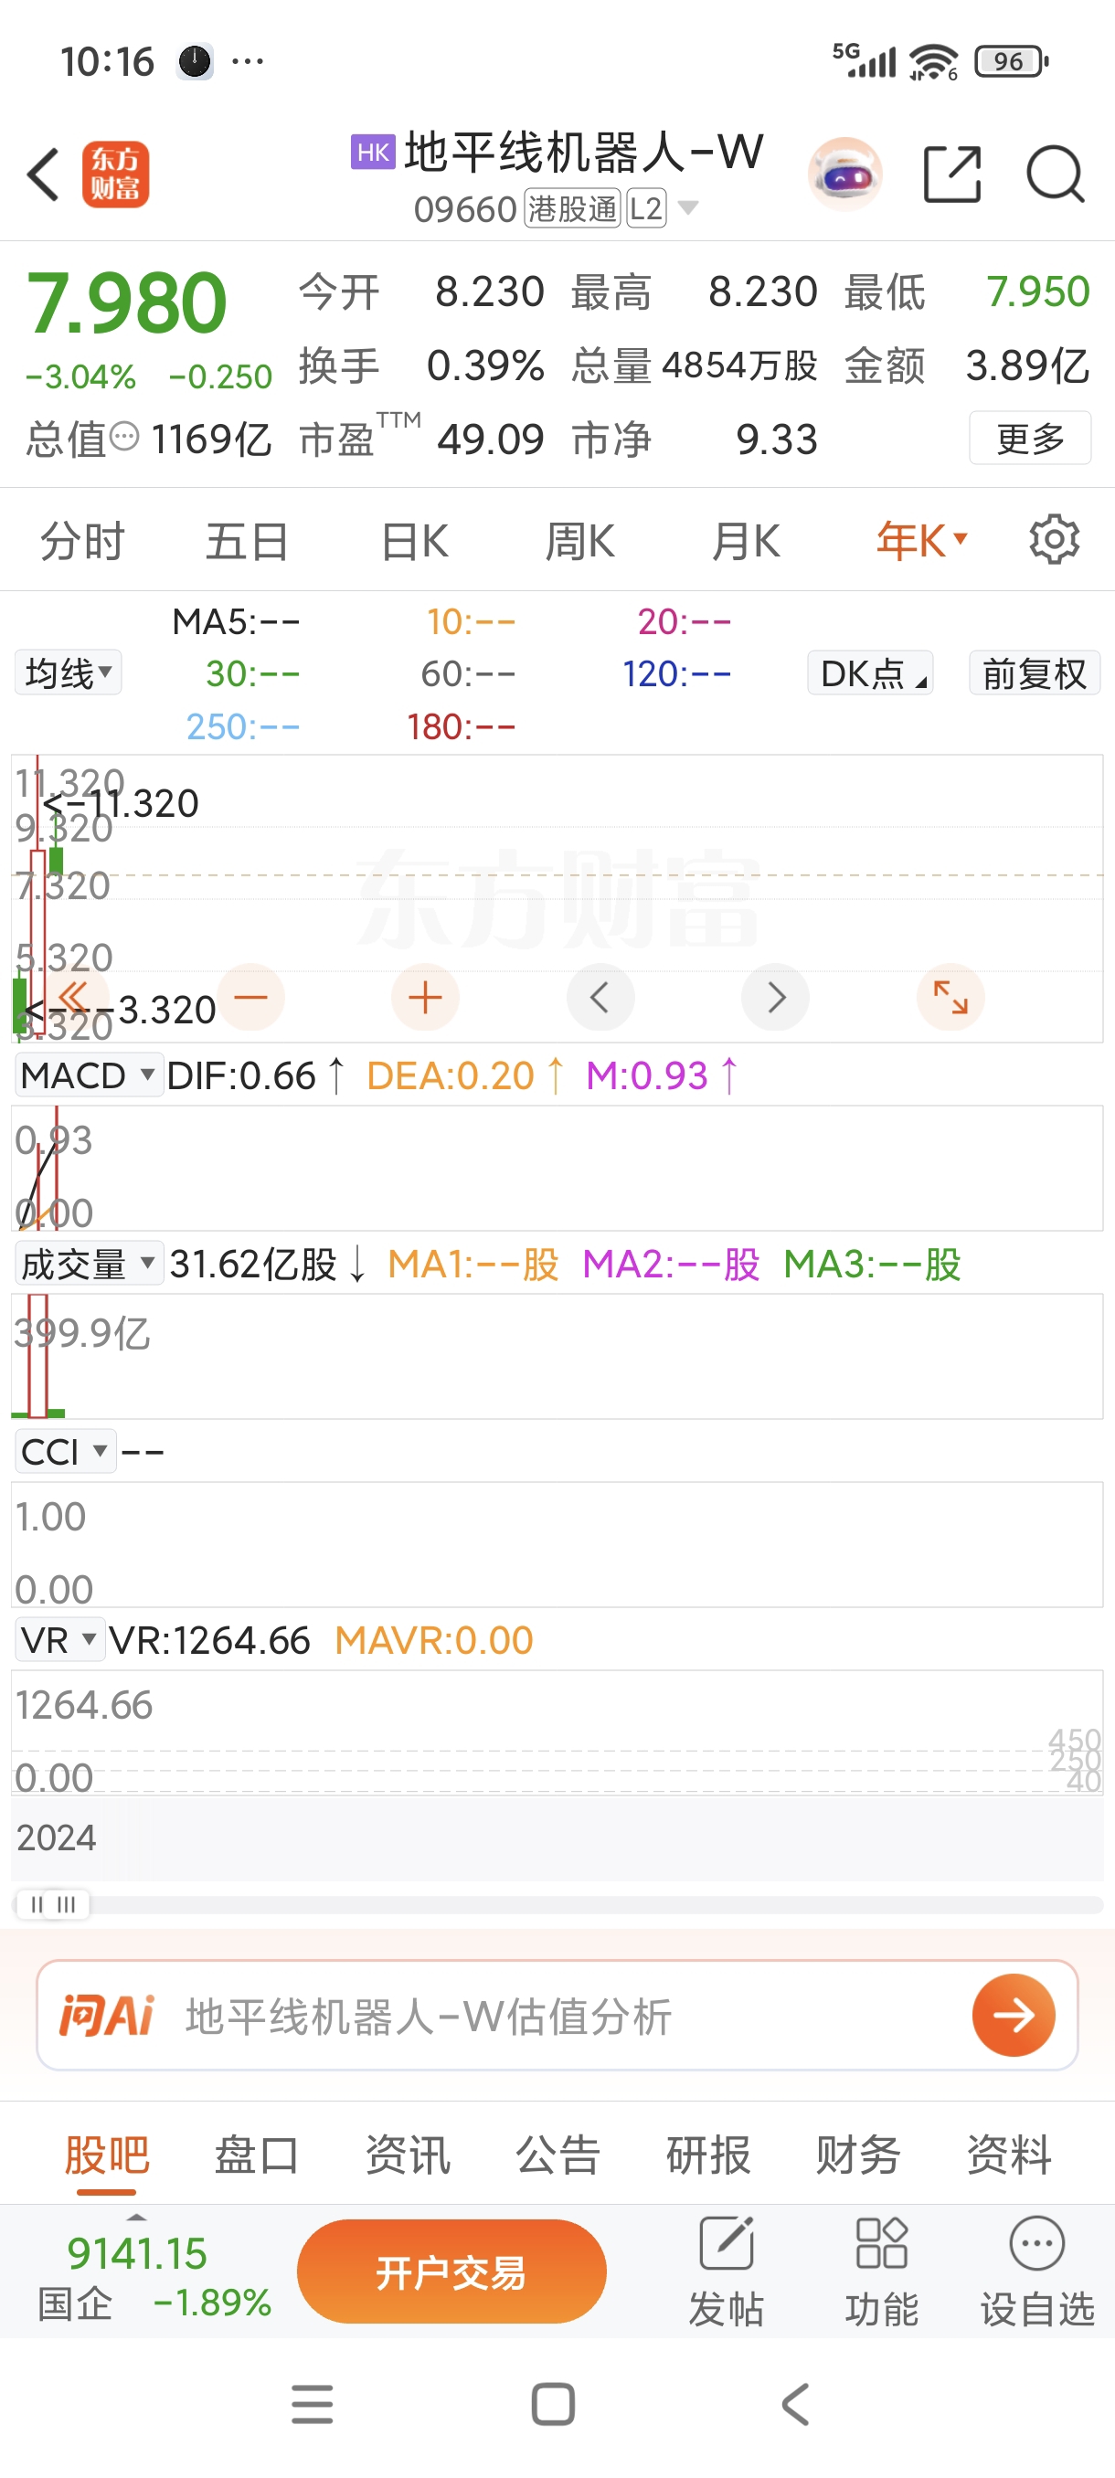1115x2478 pixels.
Task: Switch to the 五日 chart tab
Action: (x=248, y=541)
